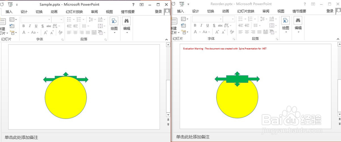Open 插入 tab in Sample.pptx window
The image size is (341, 142).
pos(9,12)
